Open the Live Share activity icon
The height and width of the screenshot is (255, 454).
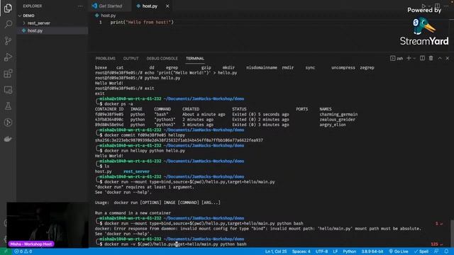(8, 123)
